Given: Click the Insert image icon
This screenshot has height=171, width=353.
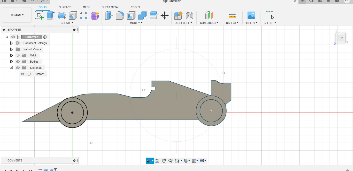Looking at the screenshot, I should click(x=251, y=15).
